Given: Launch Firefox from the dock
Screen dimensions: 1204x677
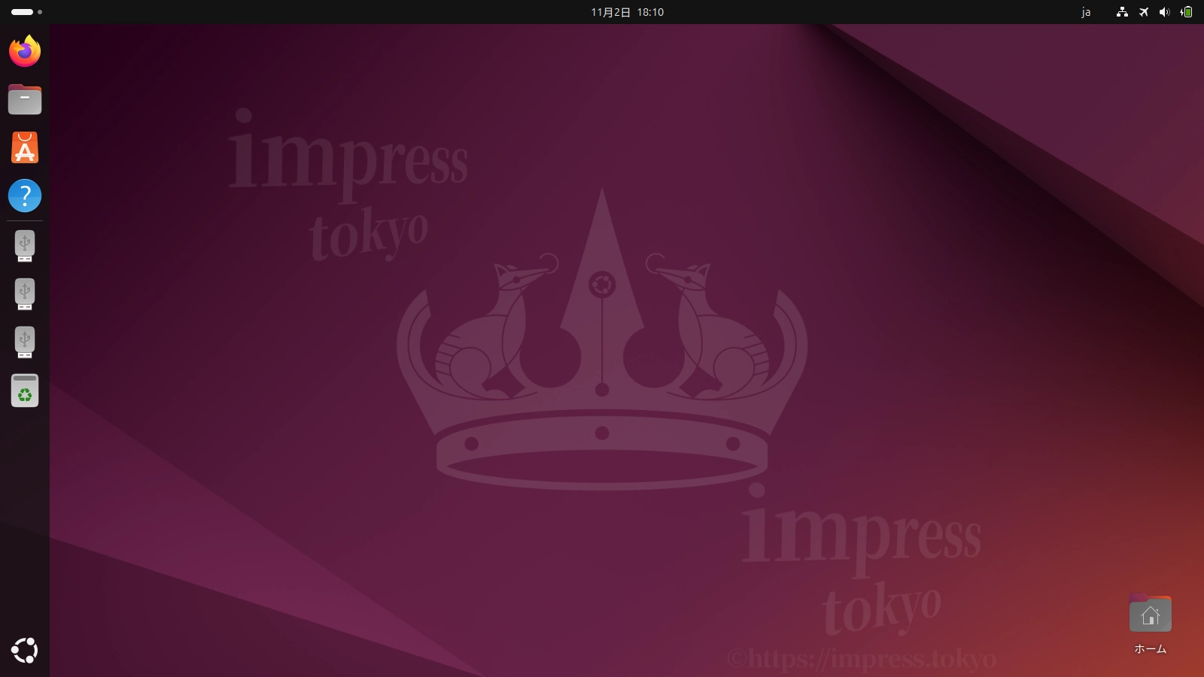Looking at the screenshot, I should [x=25, y=51].
